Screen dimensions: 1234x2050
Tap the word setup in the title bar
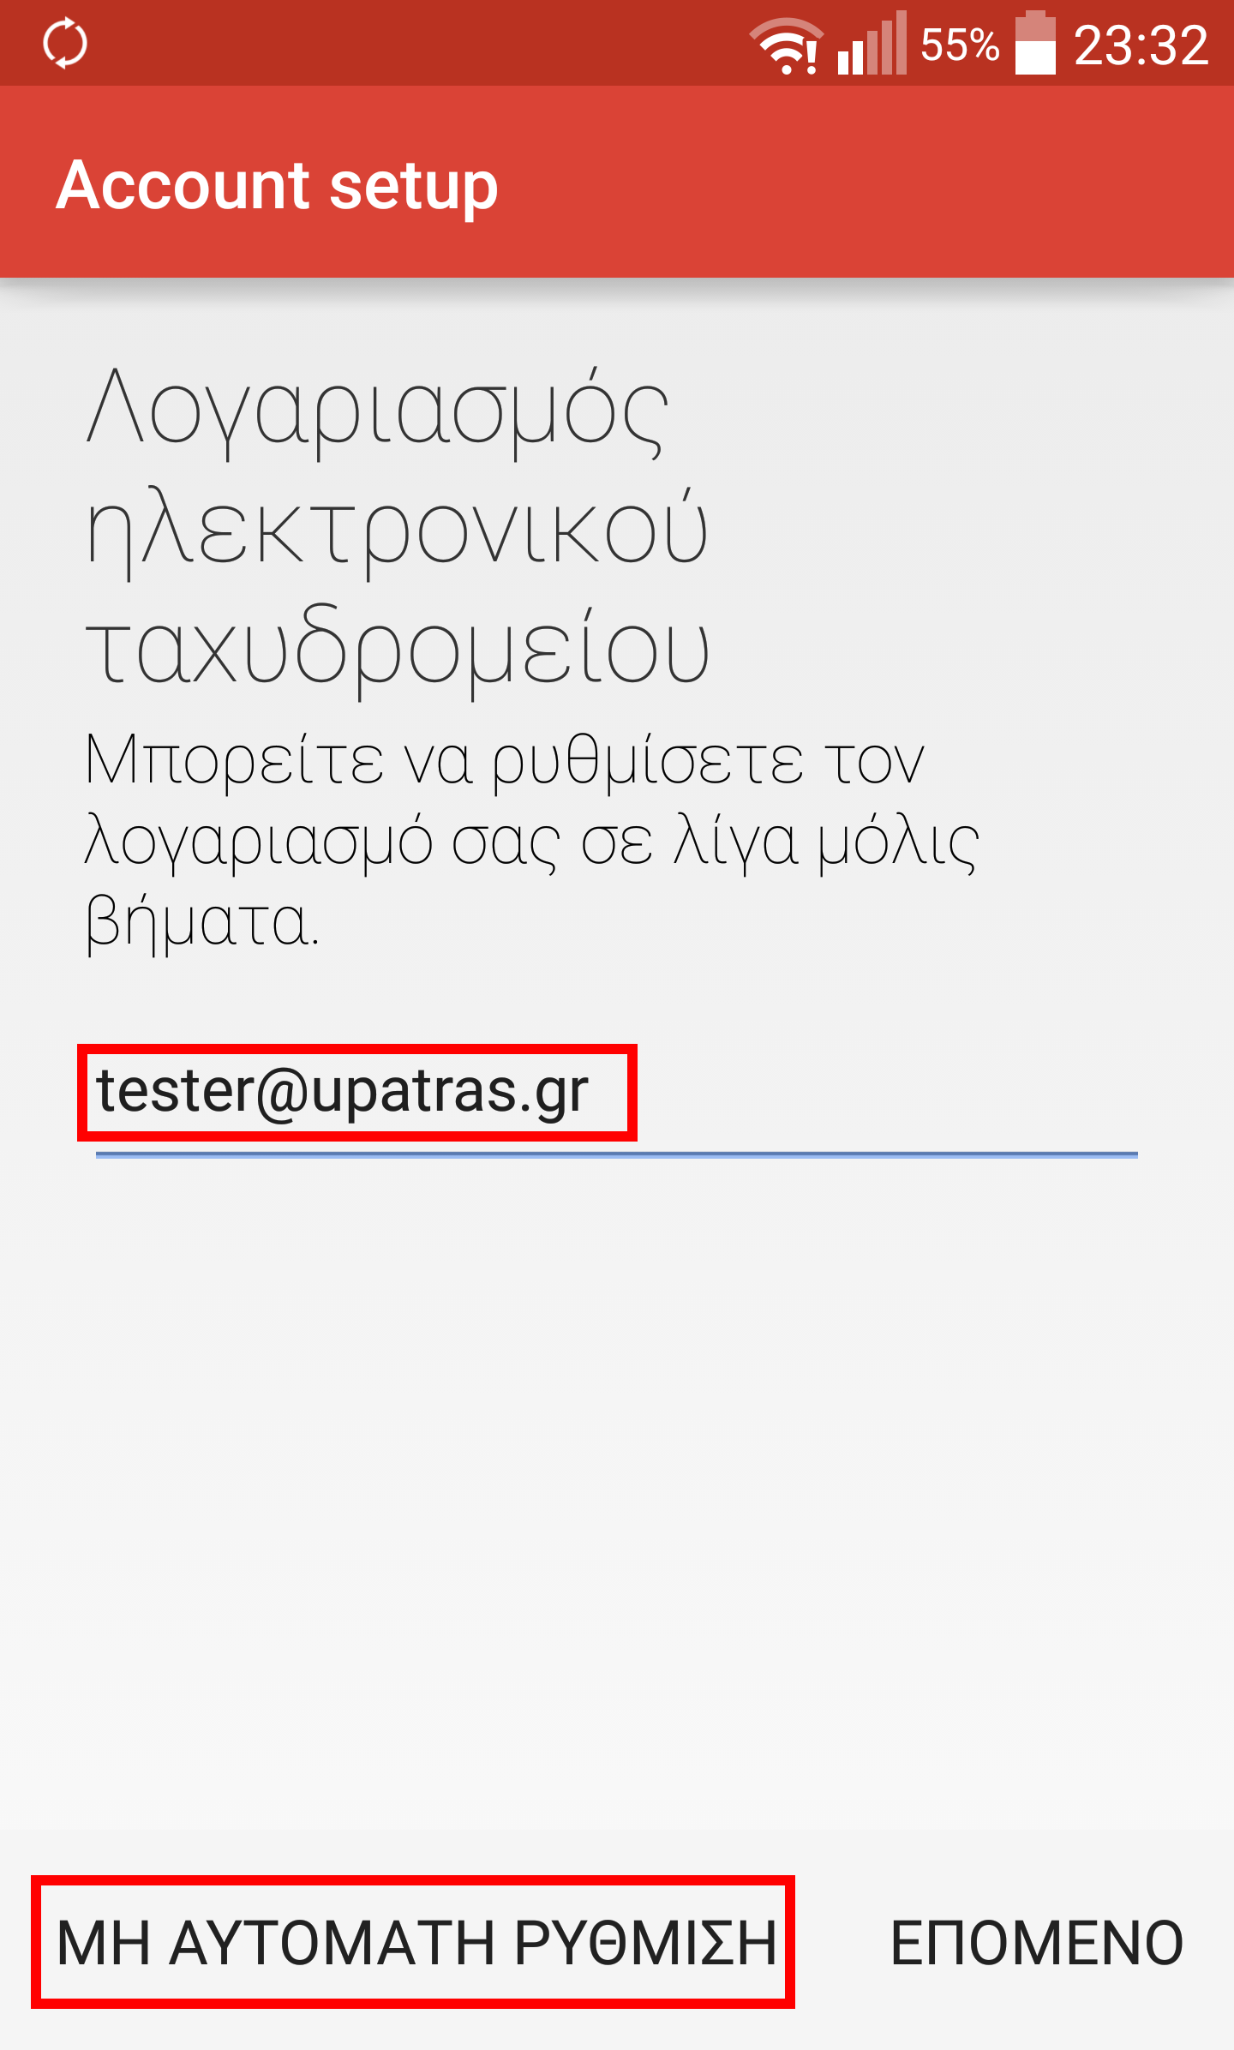click(414, 188)
